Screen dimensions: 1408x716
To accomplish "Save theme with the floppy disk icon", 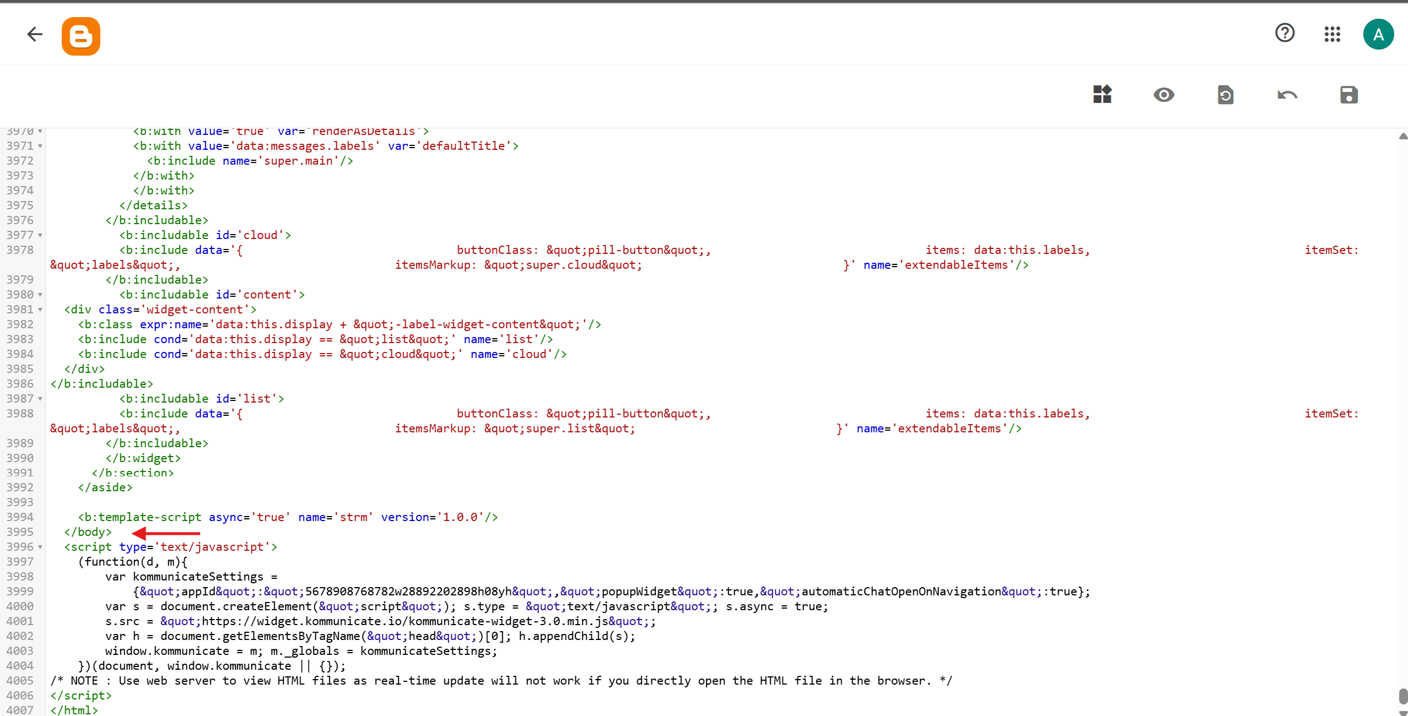I will tap(1349, 95).
